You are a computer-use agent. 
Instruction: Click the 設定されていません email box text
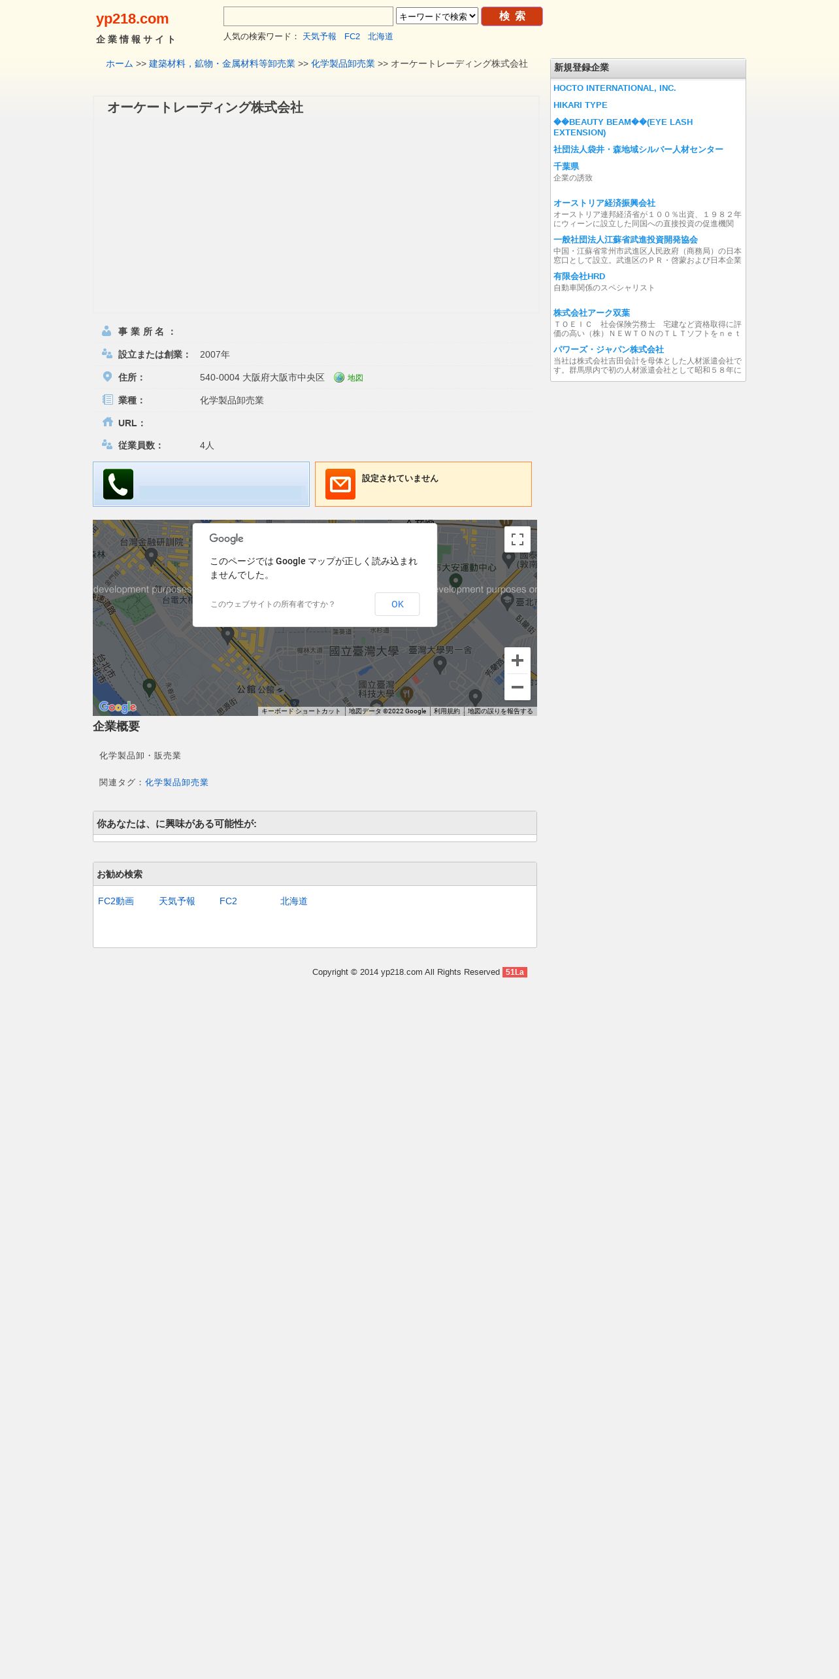tap(400, 479)
